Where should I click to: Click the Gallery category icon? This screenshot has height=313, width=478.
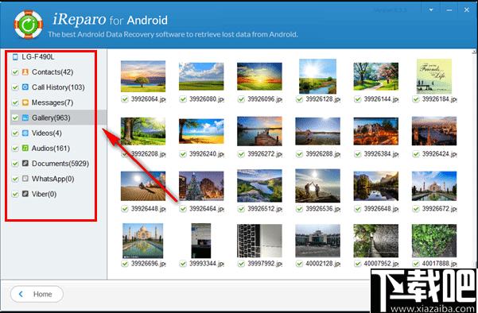pos(25,118)
